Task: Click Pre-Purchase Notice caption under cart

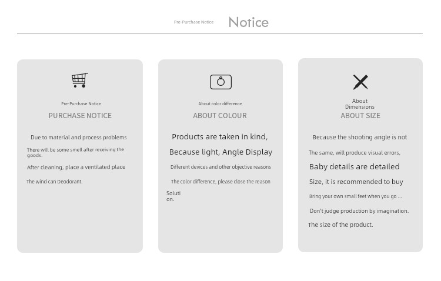Action: pyautogui.click(x=81, y=104)
